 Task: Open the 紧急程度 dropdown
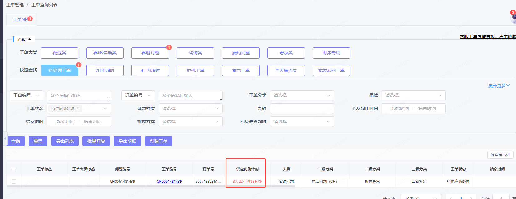point(190,108)
